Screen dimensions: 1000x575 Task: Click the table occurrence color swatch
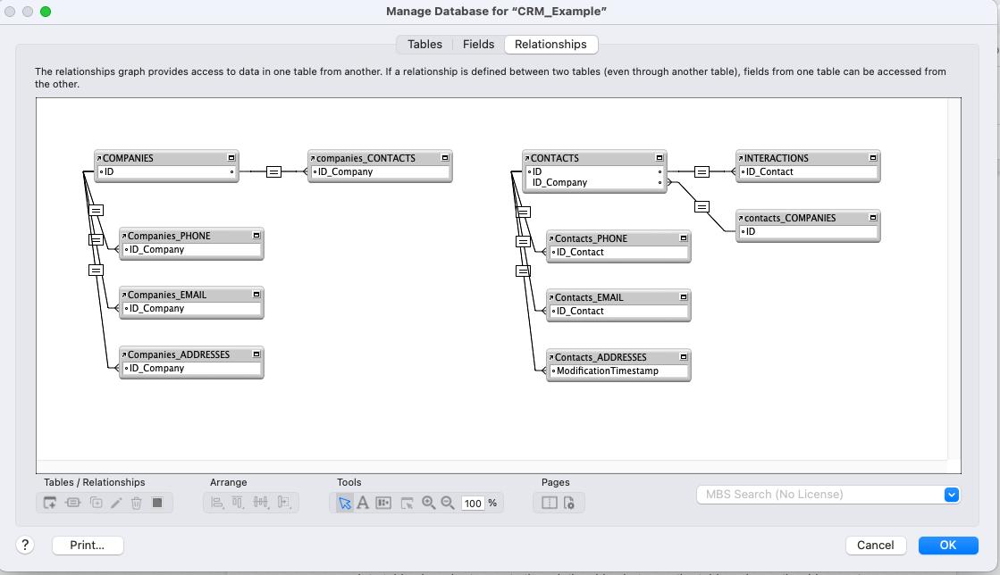pos(156,503)
